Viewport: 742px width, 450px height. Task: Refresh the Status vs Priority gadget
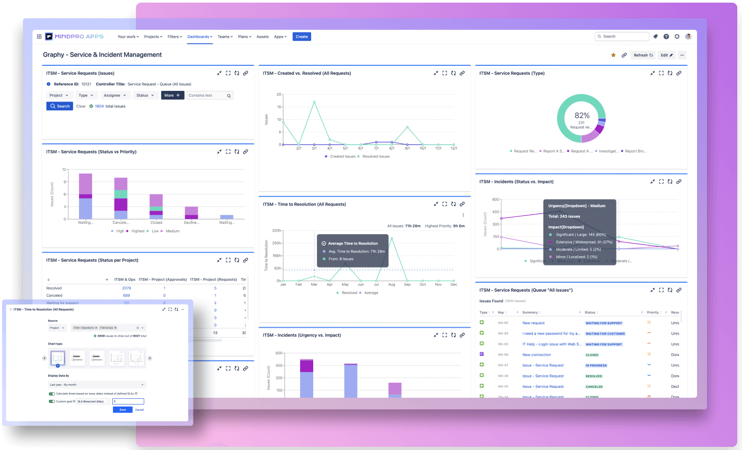[237, 152]
